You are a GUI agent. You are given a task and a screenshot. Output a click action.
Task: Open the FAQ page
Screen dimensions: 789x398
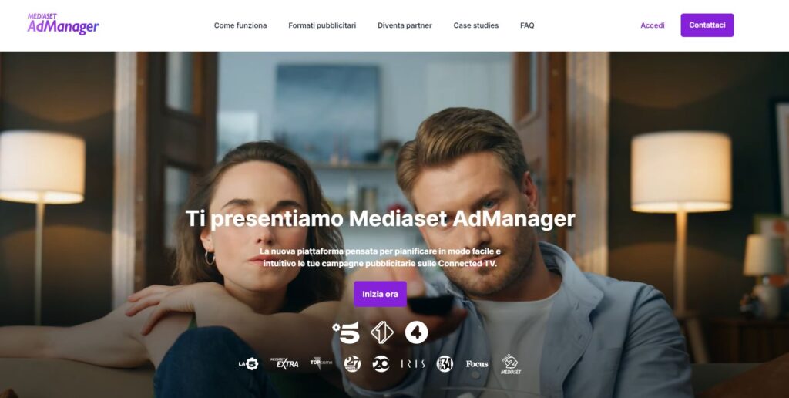pos(527,25)
